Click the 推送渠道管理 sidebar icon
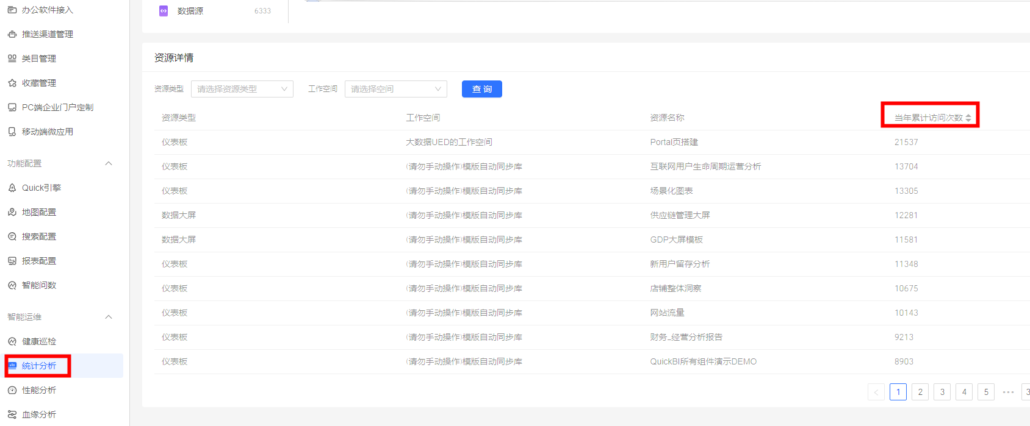 point(12,34)
